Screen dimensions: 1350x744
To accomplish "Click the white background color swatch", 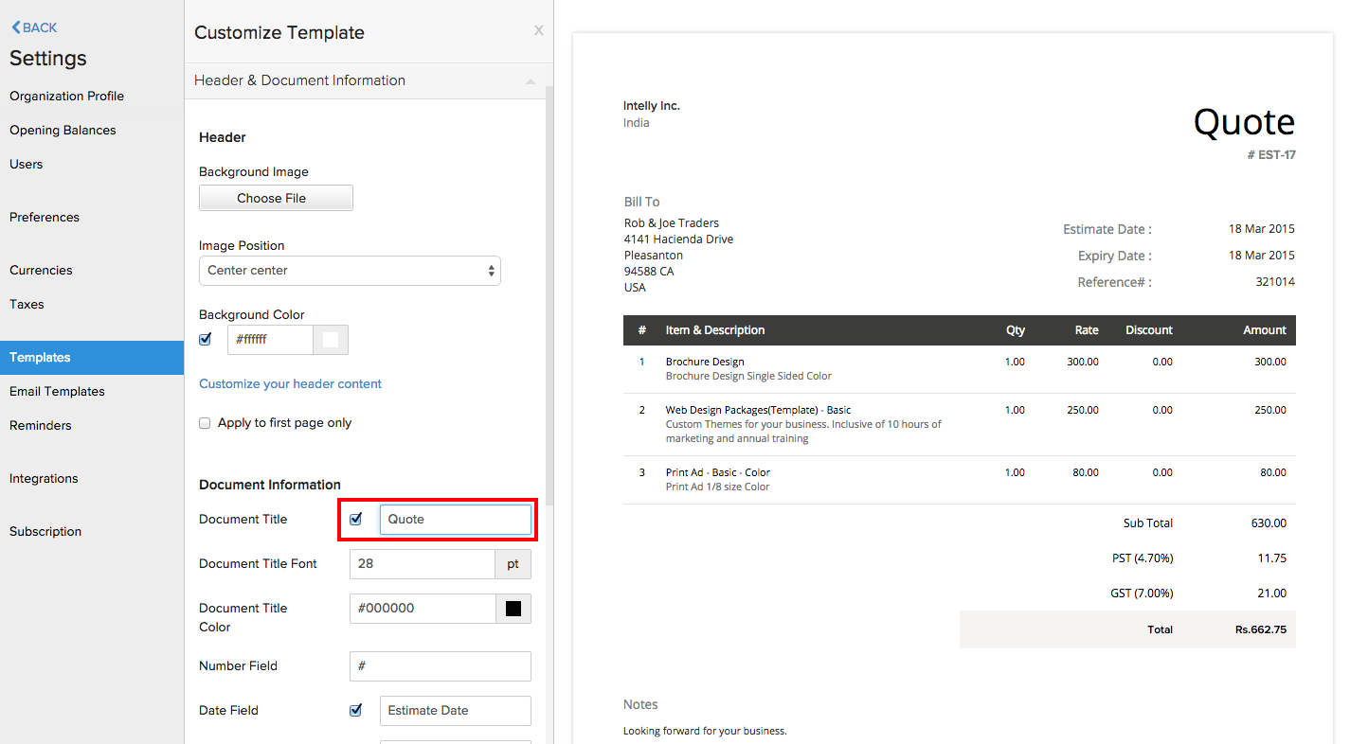I will pos(331,340).
